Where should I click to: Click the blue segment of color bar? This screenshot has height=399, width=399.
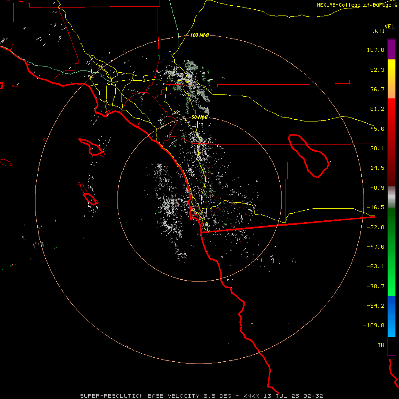click(x=391, y=316)
